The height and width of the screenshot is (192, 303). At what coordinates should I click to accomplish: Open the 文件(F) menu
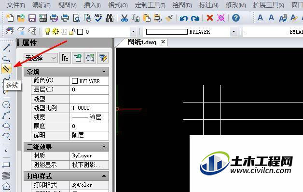click(x=16, y=5)
